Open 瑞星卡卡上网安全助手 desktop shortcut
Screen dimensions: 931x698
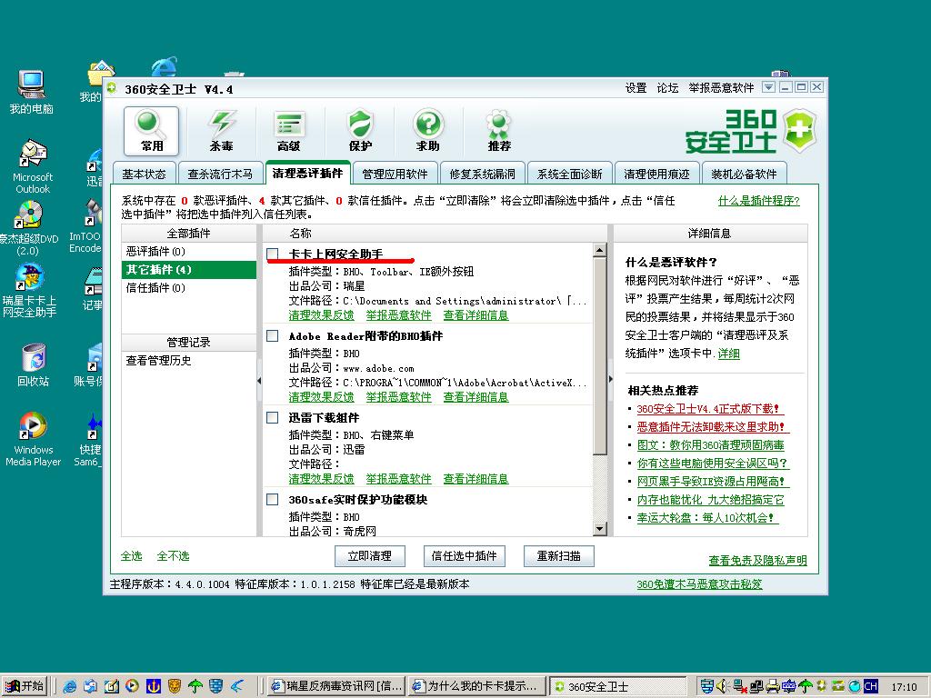point(30,290)
